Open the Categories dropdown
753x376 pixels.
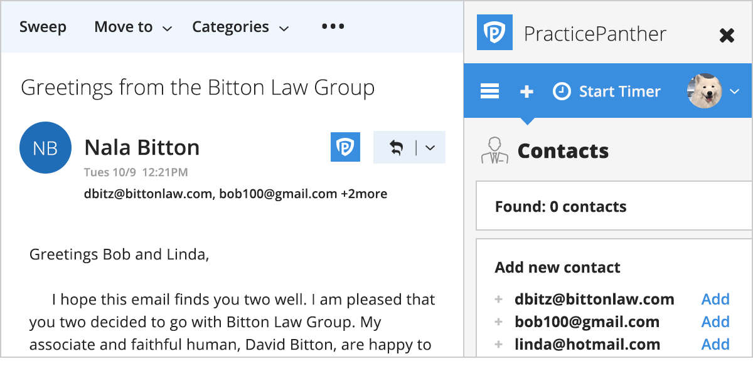240,27
